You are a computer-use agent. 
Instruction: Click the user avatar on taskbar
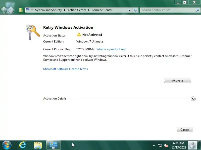[x=192, y=145]
